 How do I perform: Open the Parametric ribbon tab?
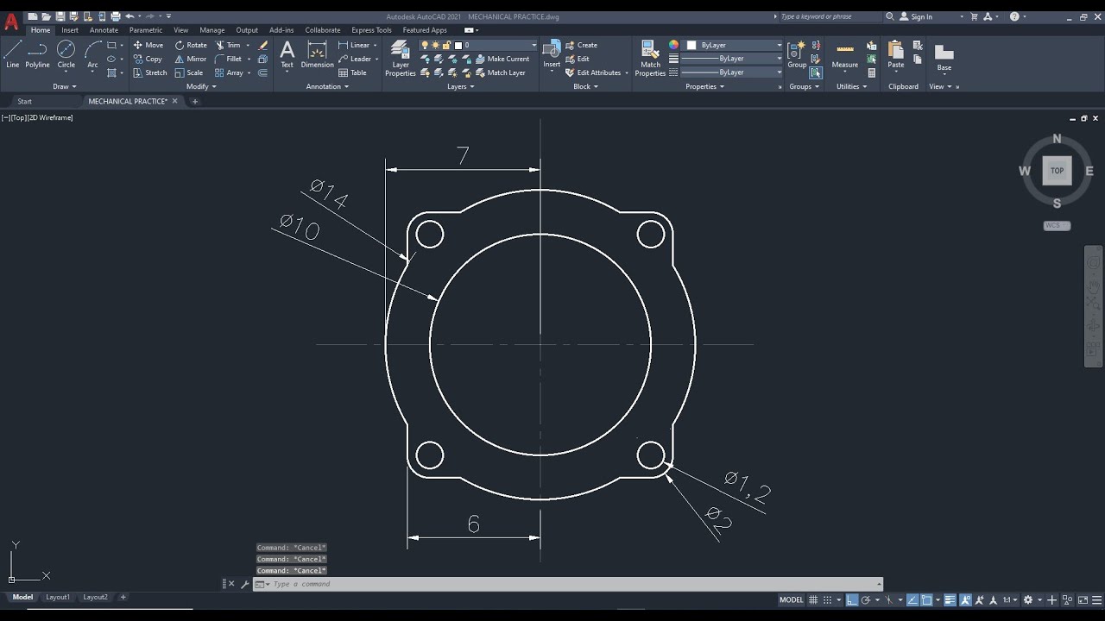coord(146,30)
